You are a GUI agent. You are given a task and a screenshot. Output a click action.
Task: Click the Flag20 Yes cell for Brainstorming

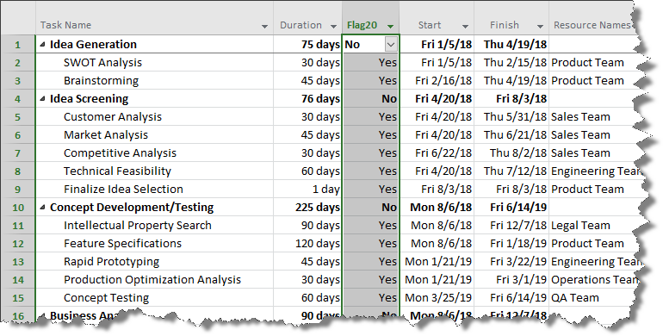coord(370,80)
